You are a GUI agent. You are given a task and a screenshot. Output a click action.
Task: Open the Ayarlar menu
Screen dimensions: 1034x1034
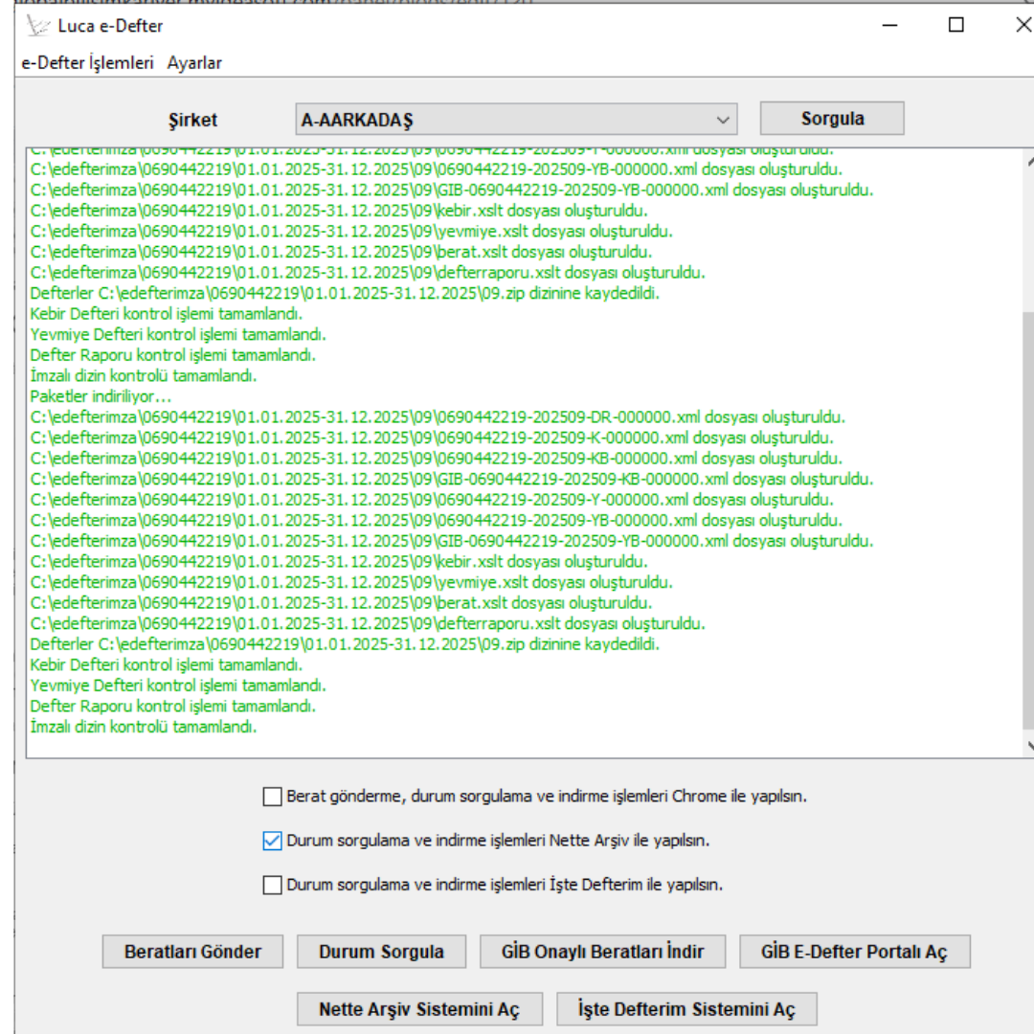(x=194, y=63)
